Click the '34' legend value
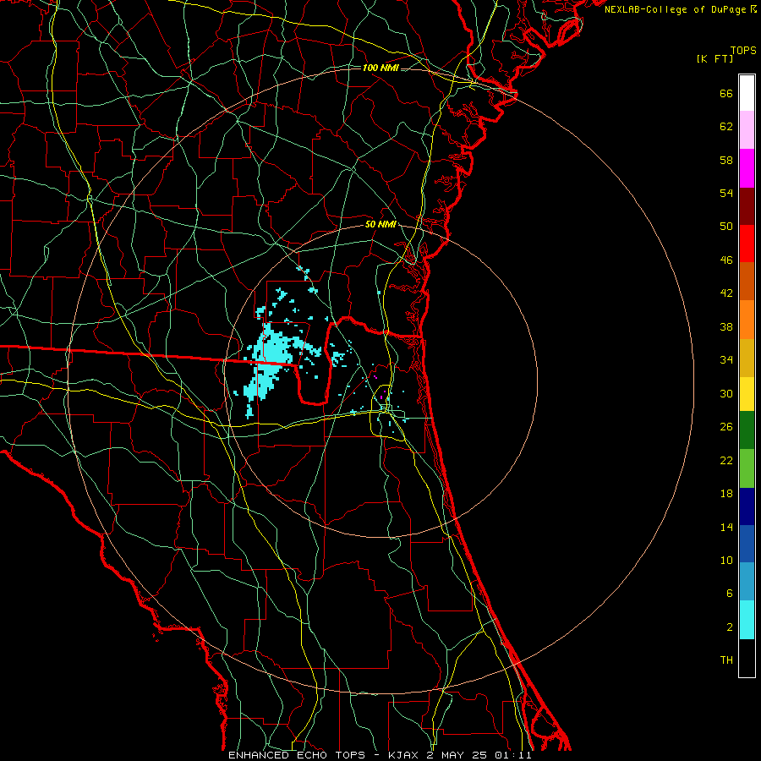This screenshot has width=761, height=761. [x=726, y=359]
